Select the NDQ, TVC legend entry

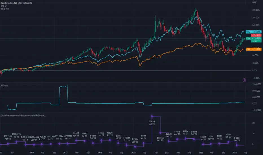[x=5, y=9]
